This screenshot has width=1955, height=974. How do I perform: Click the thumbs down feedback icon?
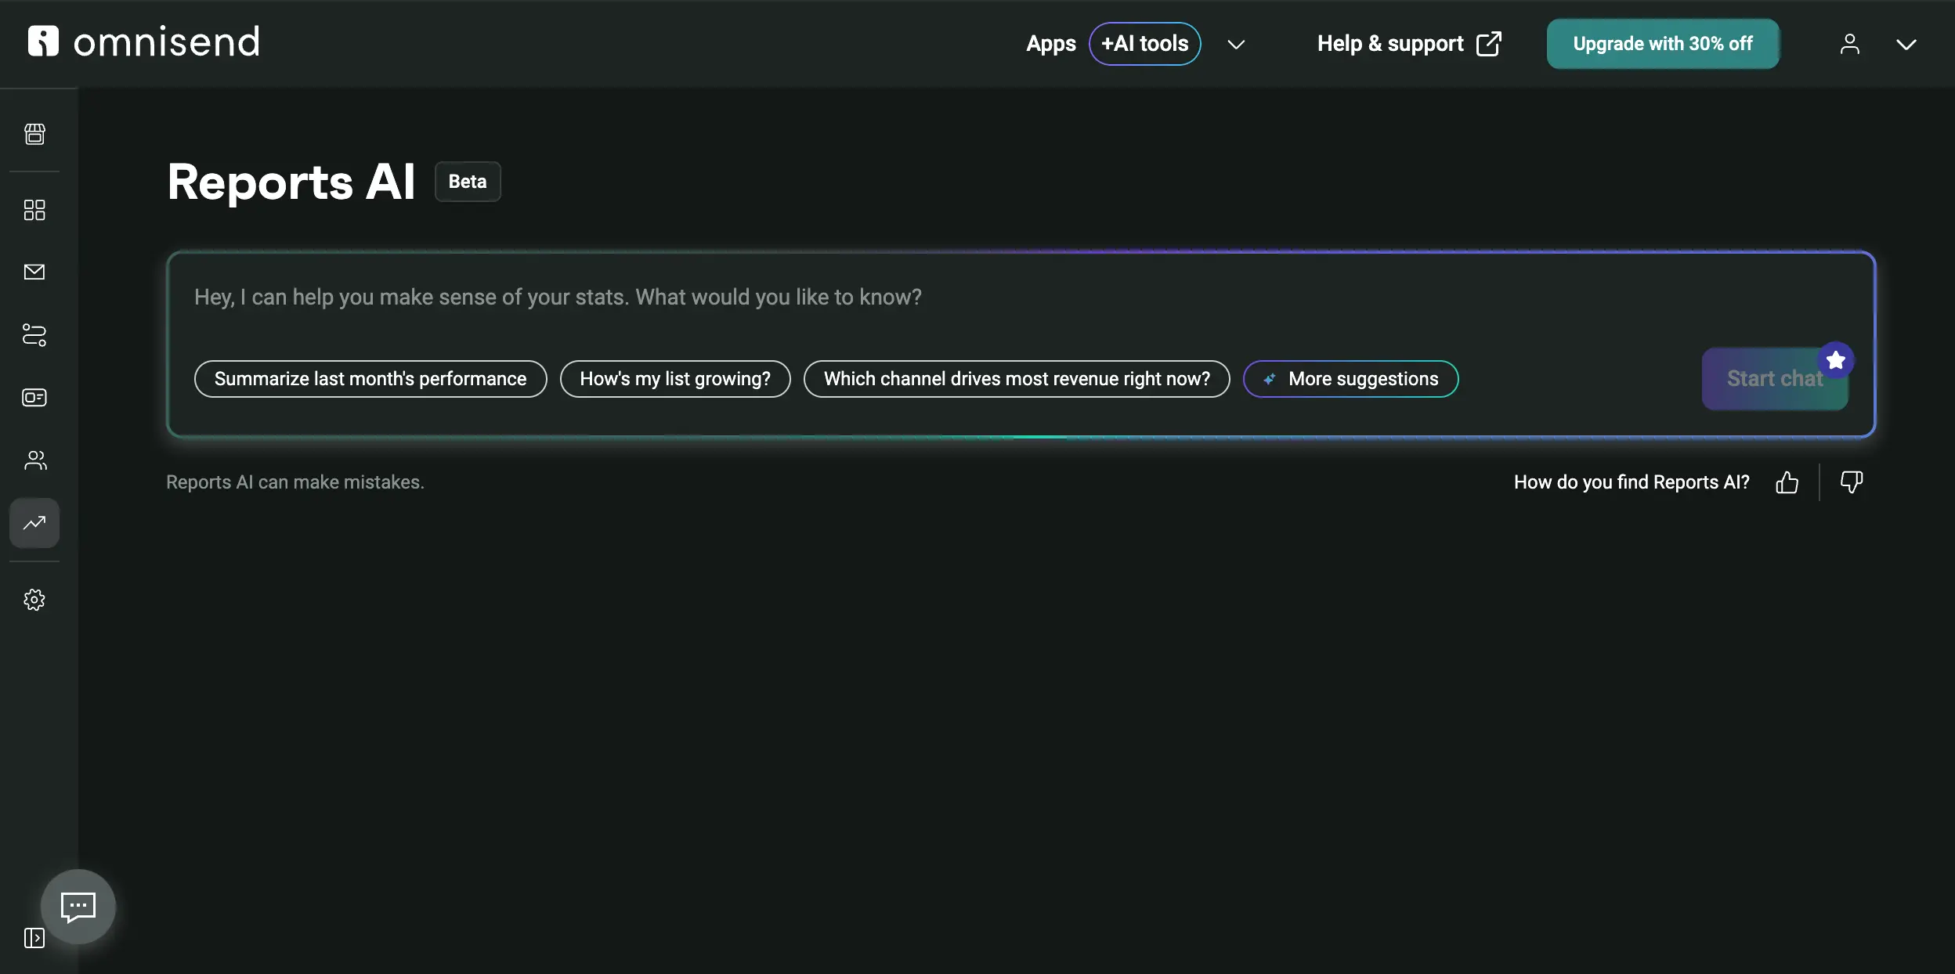tap(1852, 482)
